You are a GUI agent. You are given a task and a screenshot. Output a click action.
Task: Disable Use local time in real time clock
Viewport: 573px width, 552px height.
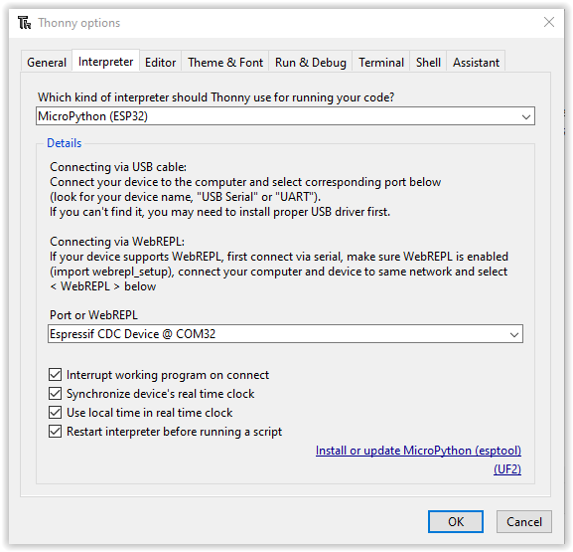[55, 413]
